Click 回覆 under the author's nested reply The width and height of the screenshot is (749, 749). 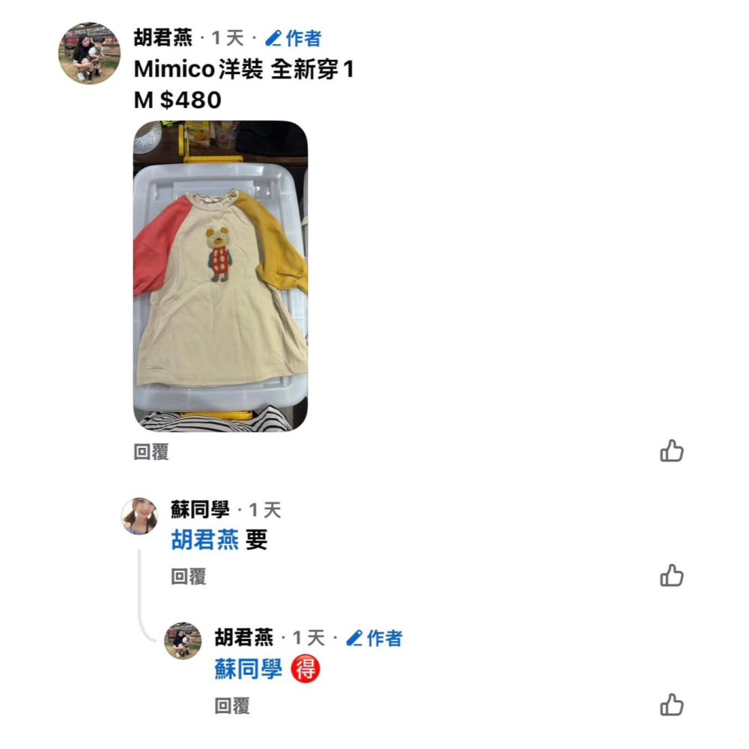click(231, 706)
